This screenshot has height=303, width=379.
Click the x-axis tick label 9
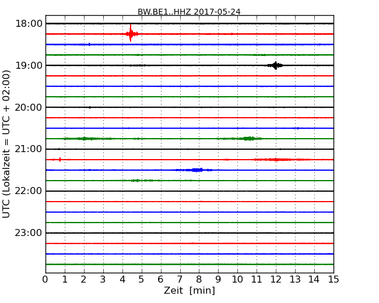tap(218, 279)
